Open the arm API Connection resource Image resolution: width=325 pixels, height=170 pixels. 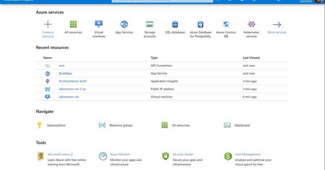pos(62,65)
